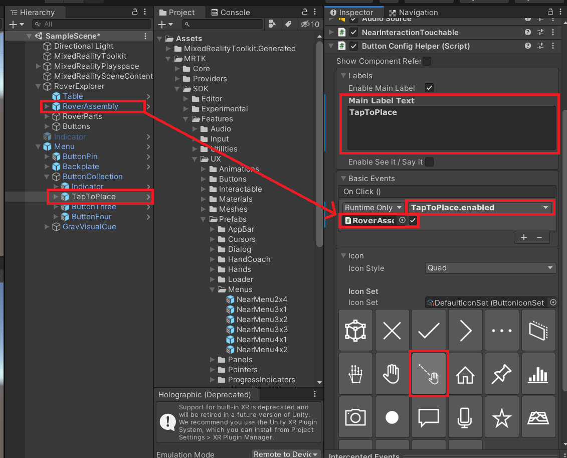Select the home icon tile
The height and width of the screenshot is (458, 567).
pyautogui.click(x=465, y=374)
